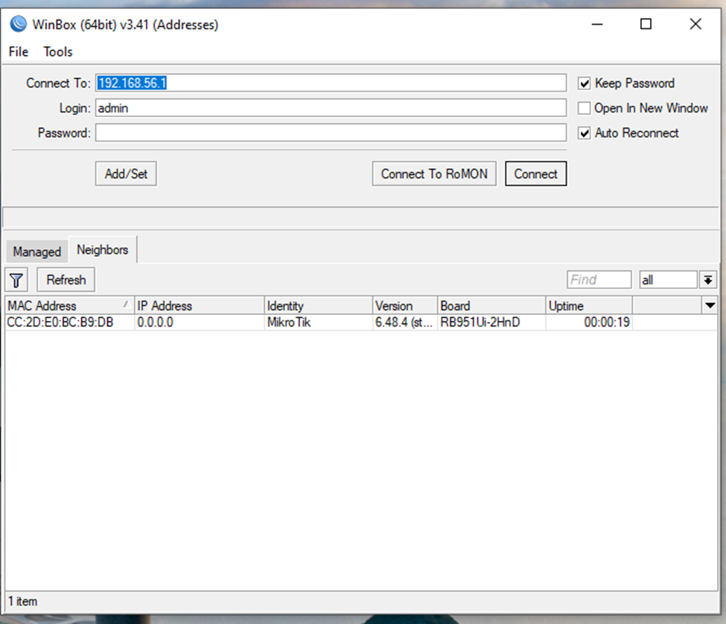The image size is (726, 624).
Task: Enable Open In New Window
Action: point(584,108)
